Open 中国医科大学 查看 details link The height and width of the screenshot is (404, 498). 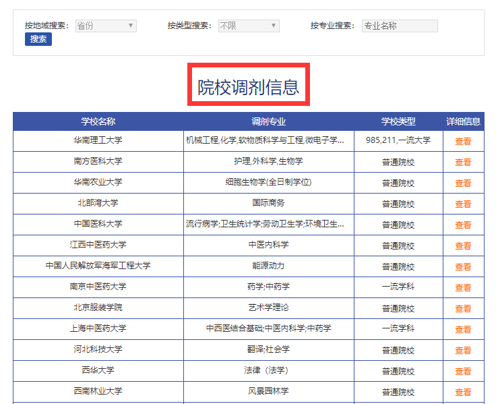coord(463,225)
